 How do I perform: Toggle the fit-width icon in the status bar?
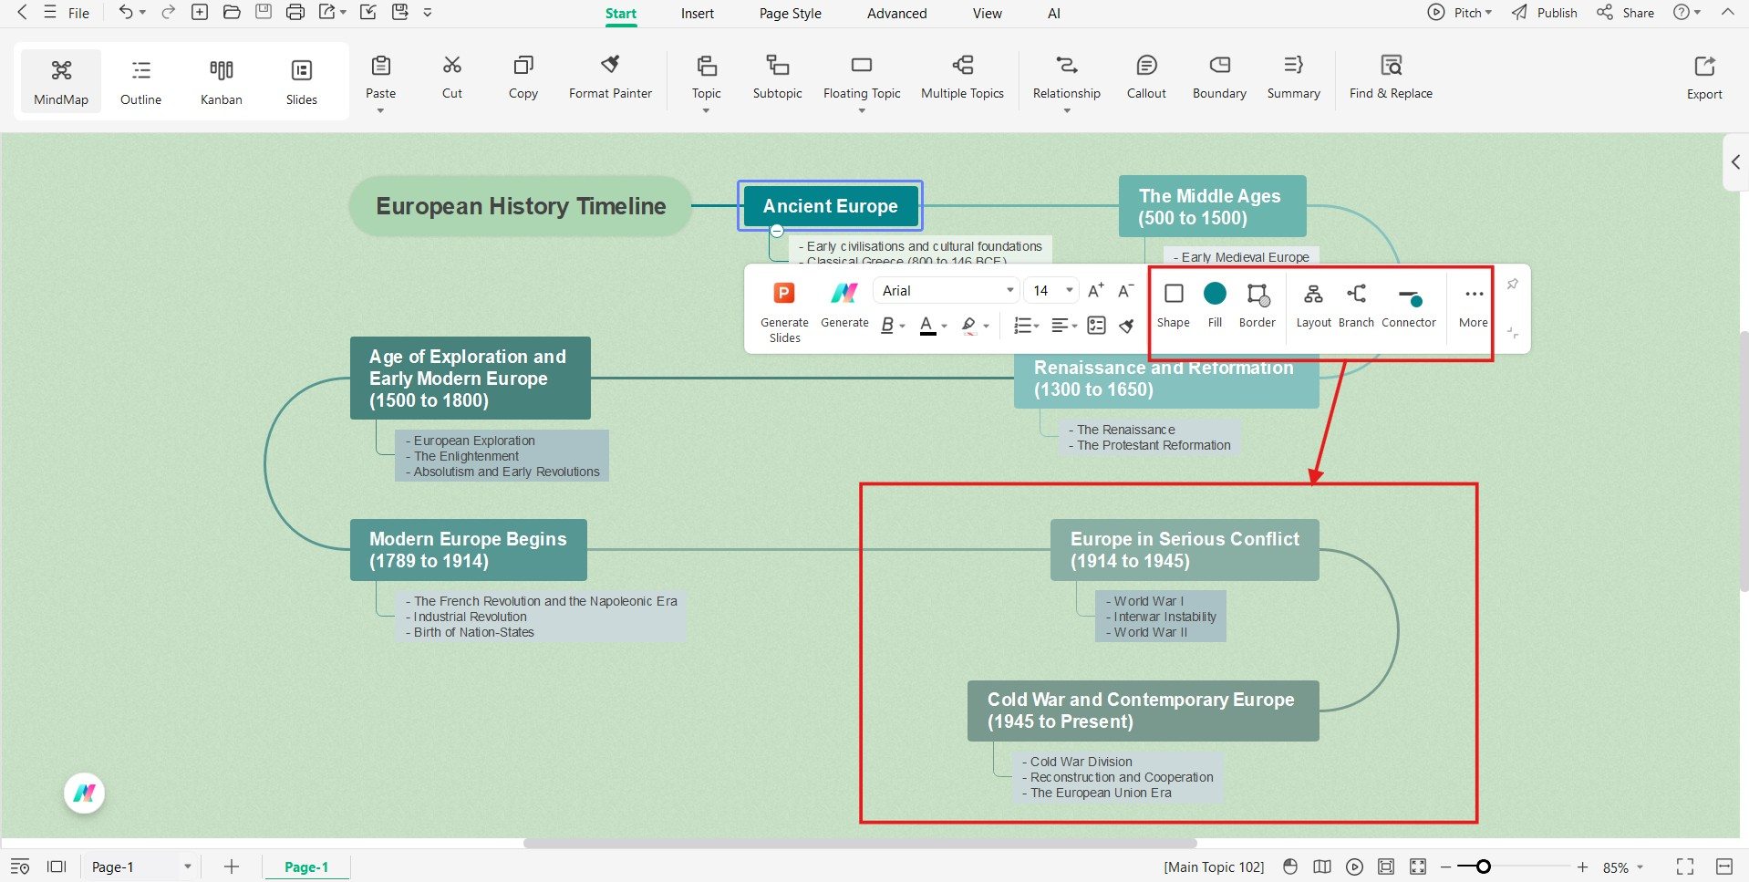pos(1724,866)
